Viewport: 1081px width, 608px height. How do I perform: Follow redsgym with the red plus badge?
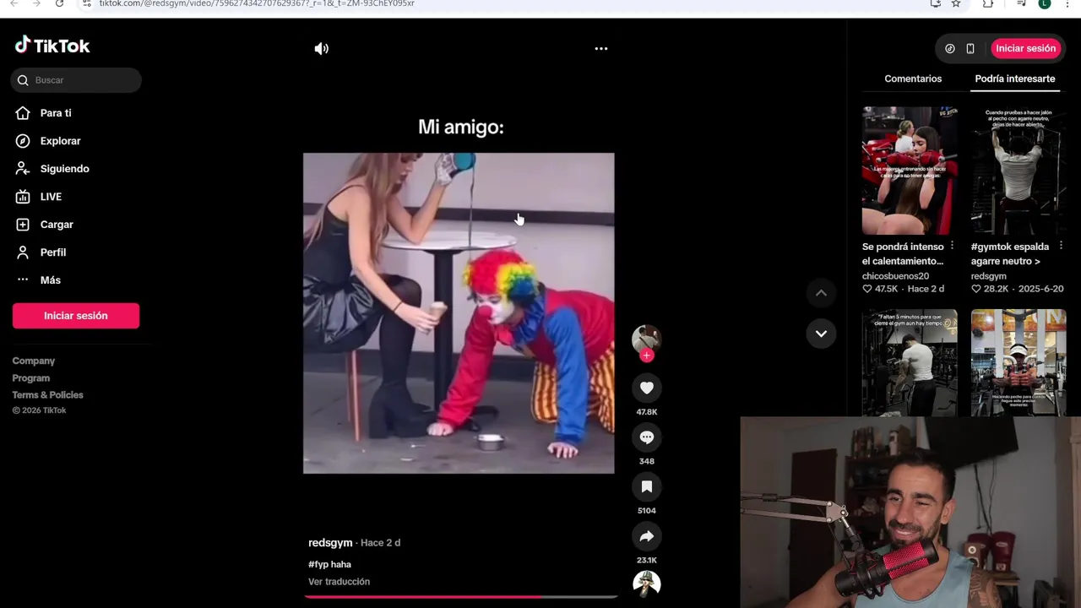point(647,356)
